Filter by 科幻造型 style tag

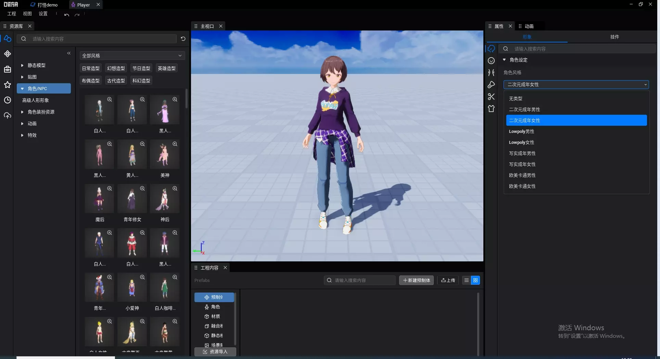[141, 81]
